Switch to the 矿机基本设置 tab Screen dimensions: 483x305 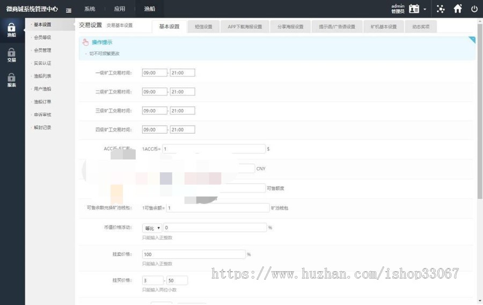pyautogui.click(x=384, y=27)
